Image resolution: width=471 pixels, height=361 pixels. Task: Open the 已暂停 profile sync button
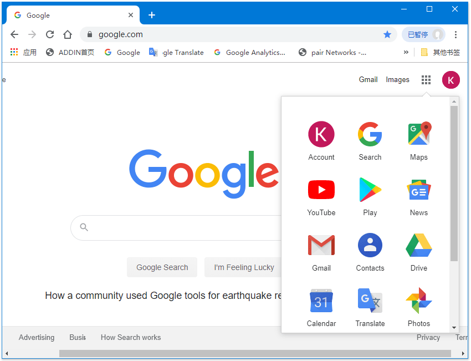423,34
